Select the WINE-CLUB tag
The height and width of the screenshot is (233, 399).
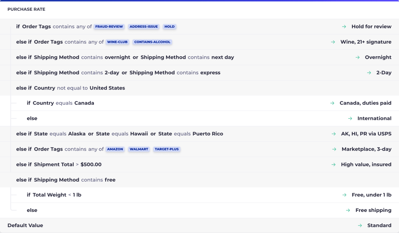point(117,42)
